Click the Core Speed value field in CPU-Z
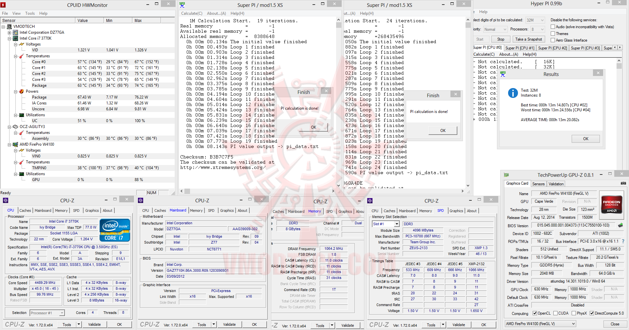The image size is (629, 330). click(45, 283)
